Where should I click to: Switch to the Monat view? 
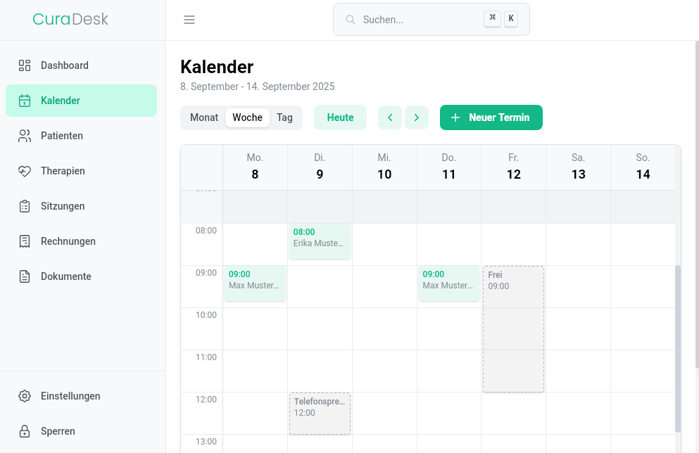tap(203, 117)
